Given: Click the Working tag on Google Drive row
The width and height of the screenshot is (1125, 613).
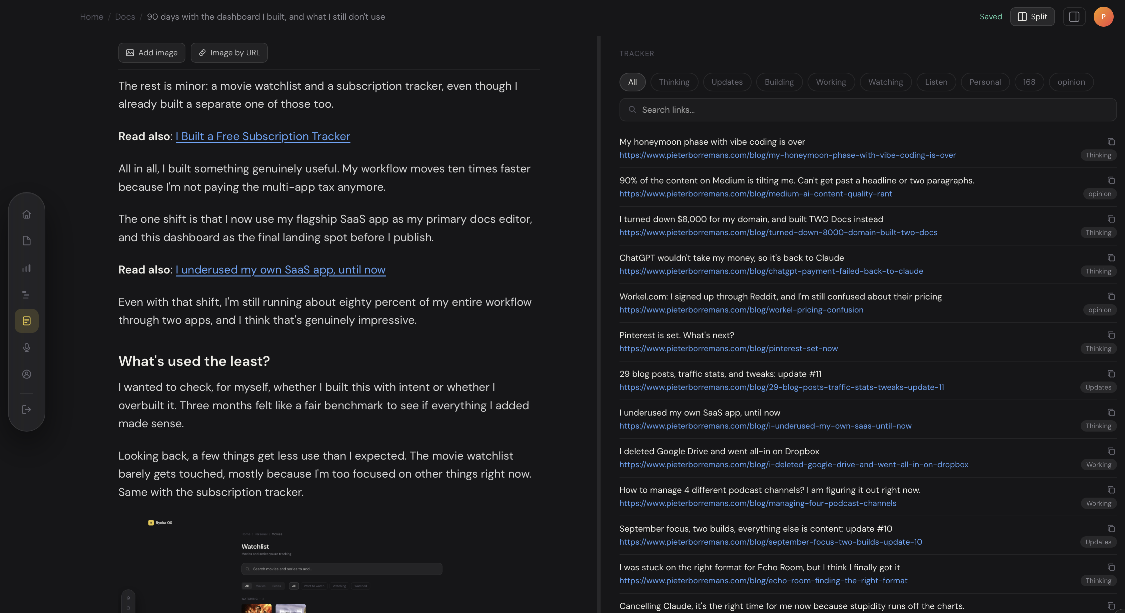Looking at the screenshot, I should pos(1098,465).
